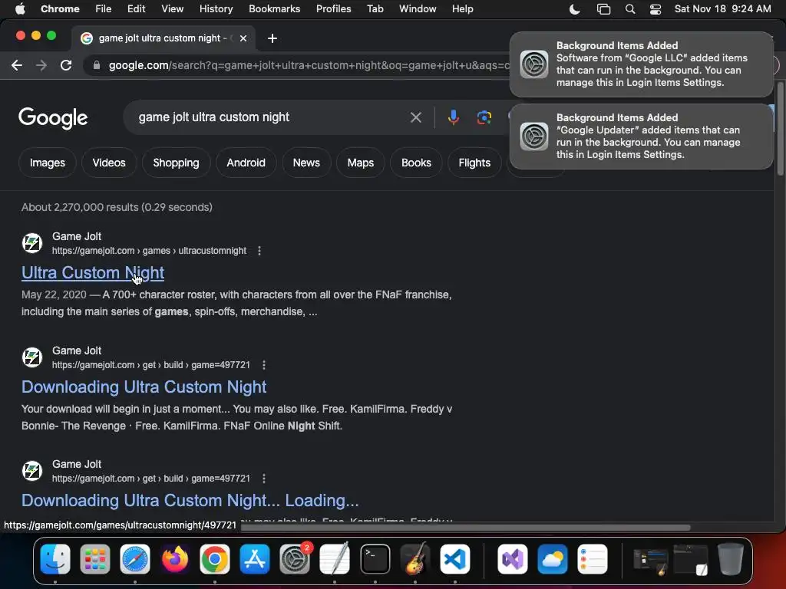786x589 pixels.
Task: Open the Profiles menu
Action: point(333,9)
